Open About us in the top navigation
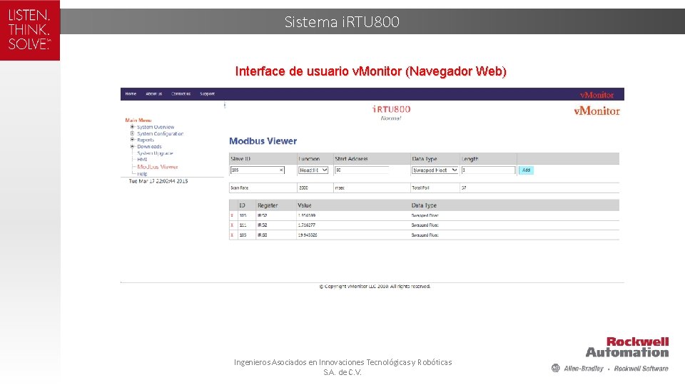 coord(154,94)
